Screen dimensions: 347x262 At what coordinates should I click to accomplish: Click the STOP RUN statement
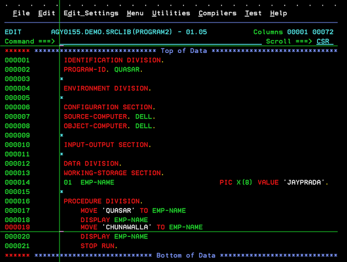[99, 246]
